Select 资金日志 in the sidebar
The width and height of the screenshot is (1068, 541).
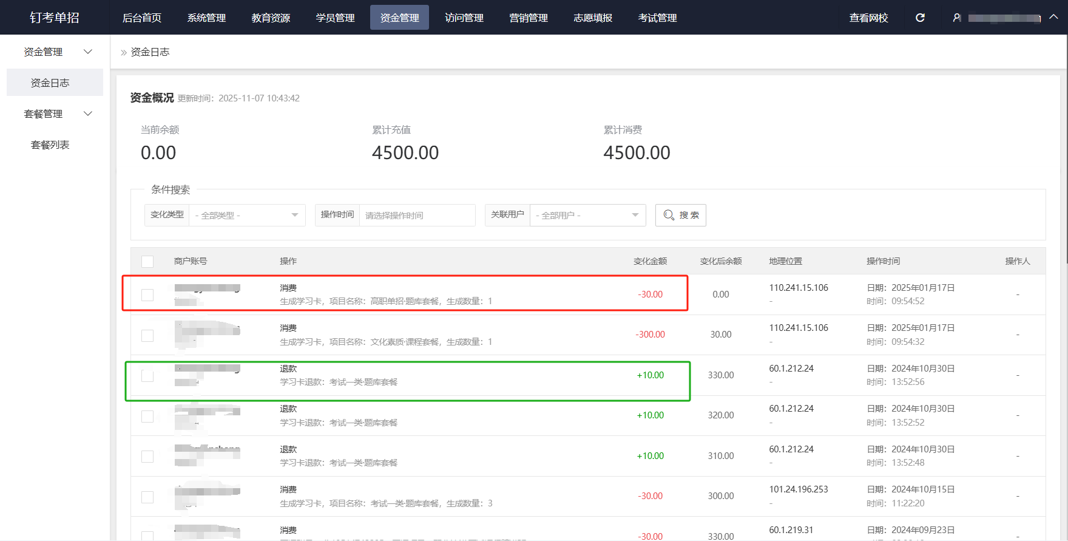50,83
